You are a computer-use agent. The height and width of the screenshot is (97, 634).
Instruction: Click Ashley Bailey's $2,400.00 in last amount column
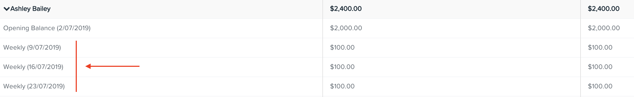point(604,9)
